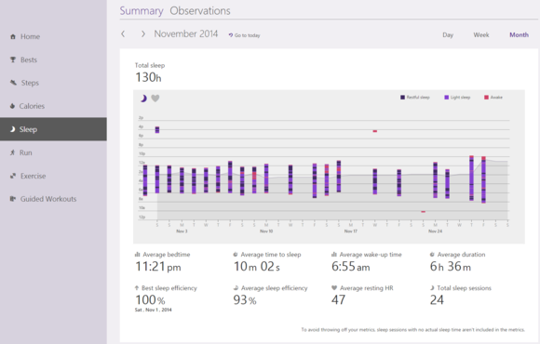Click the Guided Workouts icon
The width and height of the screenshot is (540, 344).
tap(13, 198)
